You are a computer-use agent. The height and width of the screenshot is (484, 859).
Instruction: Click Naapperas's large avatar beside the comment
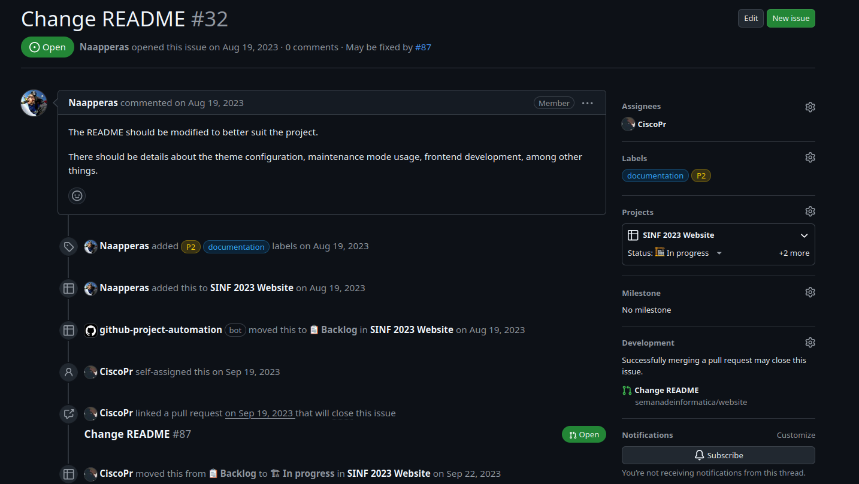34,103
